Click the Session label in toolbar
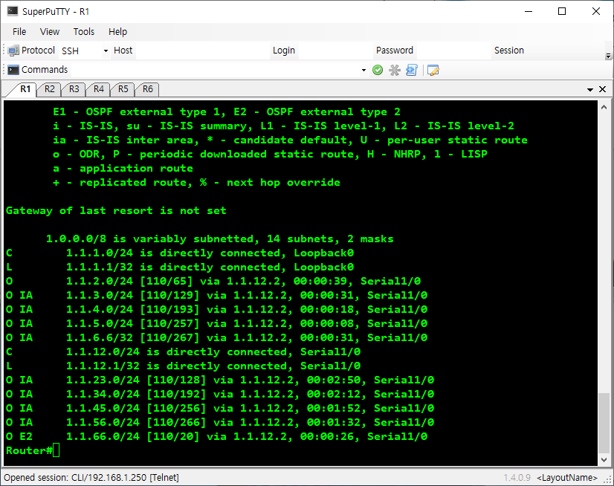614x486 pixels. (x=508, y=51)
